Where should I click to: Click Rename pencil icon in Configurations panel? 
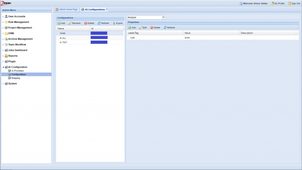[70, 23]
